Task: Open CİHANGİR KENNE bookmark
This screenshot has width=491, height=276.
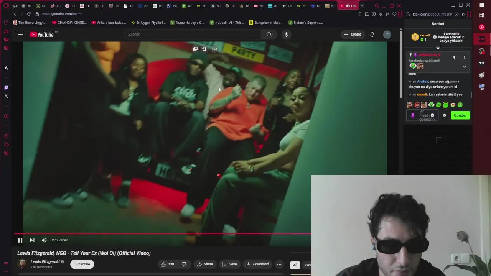Action: pos(69,23)
